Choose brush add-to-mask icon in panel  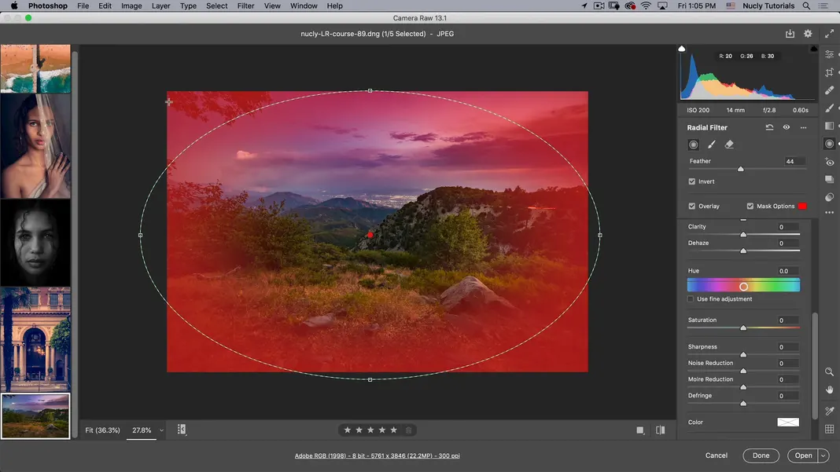coord(712,145)
